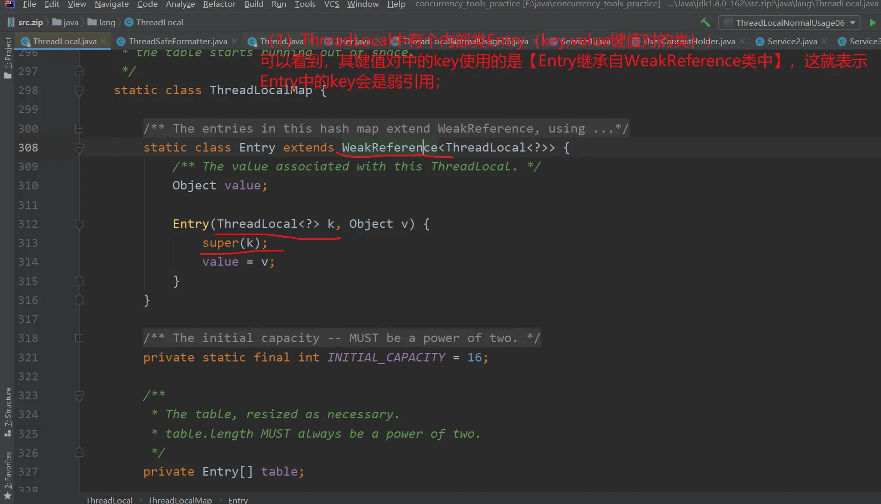Image resolution: width=881 pixels, height=504 pixels.
Task: Open the Structure tool window sidebar
Action: point(8,411)
